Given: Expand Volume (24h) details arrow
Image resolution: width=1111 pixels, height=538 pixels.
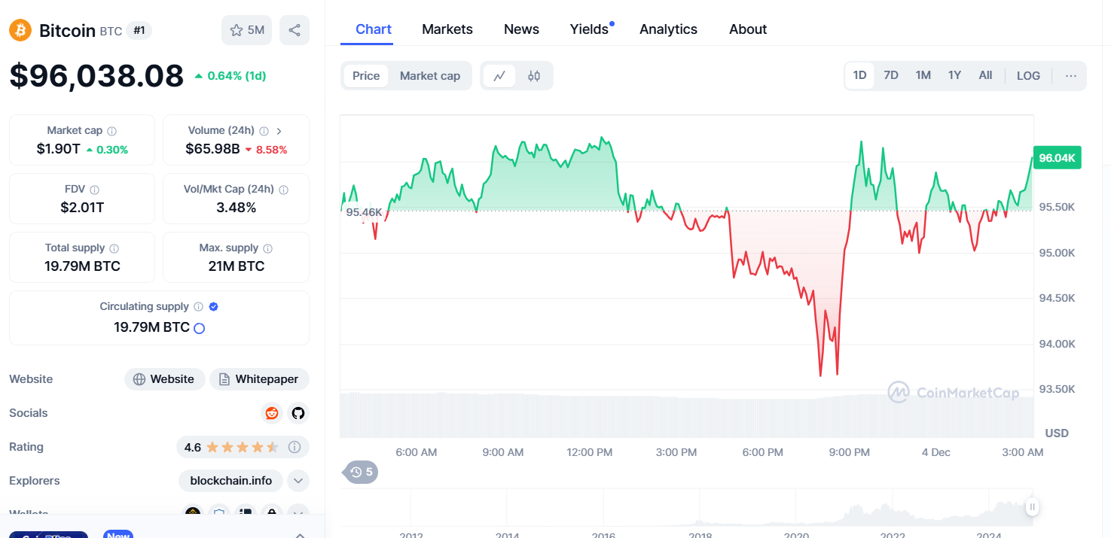Looking at the screenshot, I should pos(279,131).
